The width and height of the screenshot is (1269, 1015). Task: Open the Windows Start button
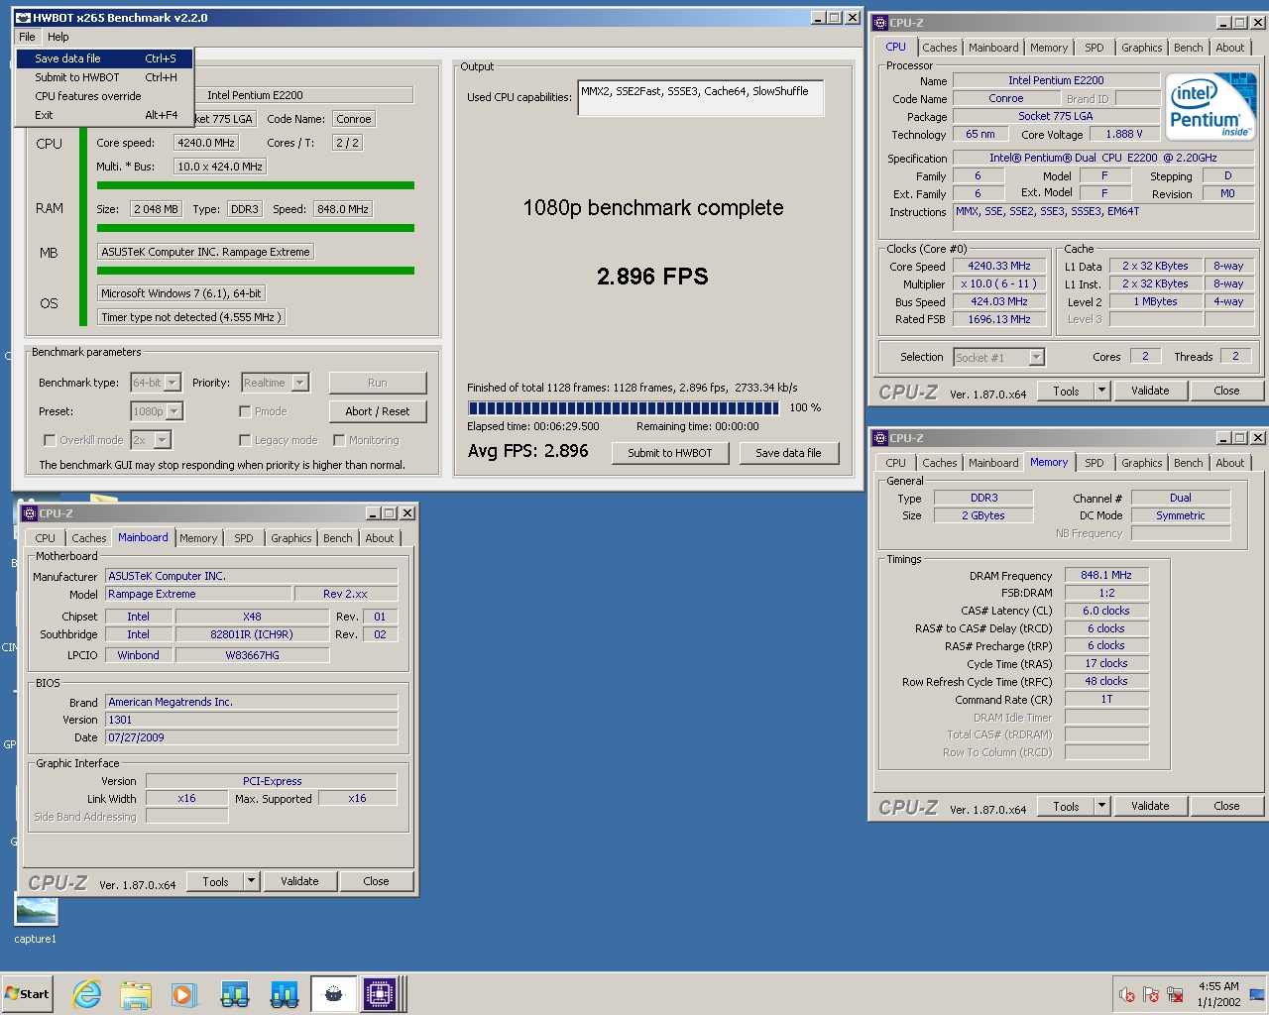[x=28, y=994]
